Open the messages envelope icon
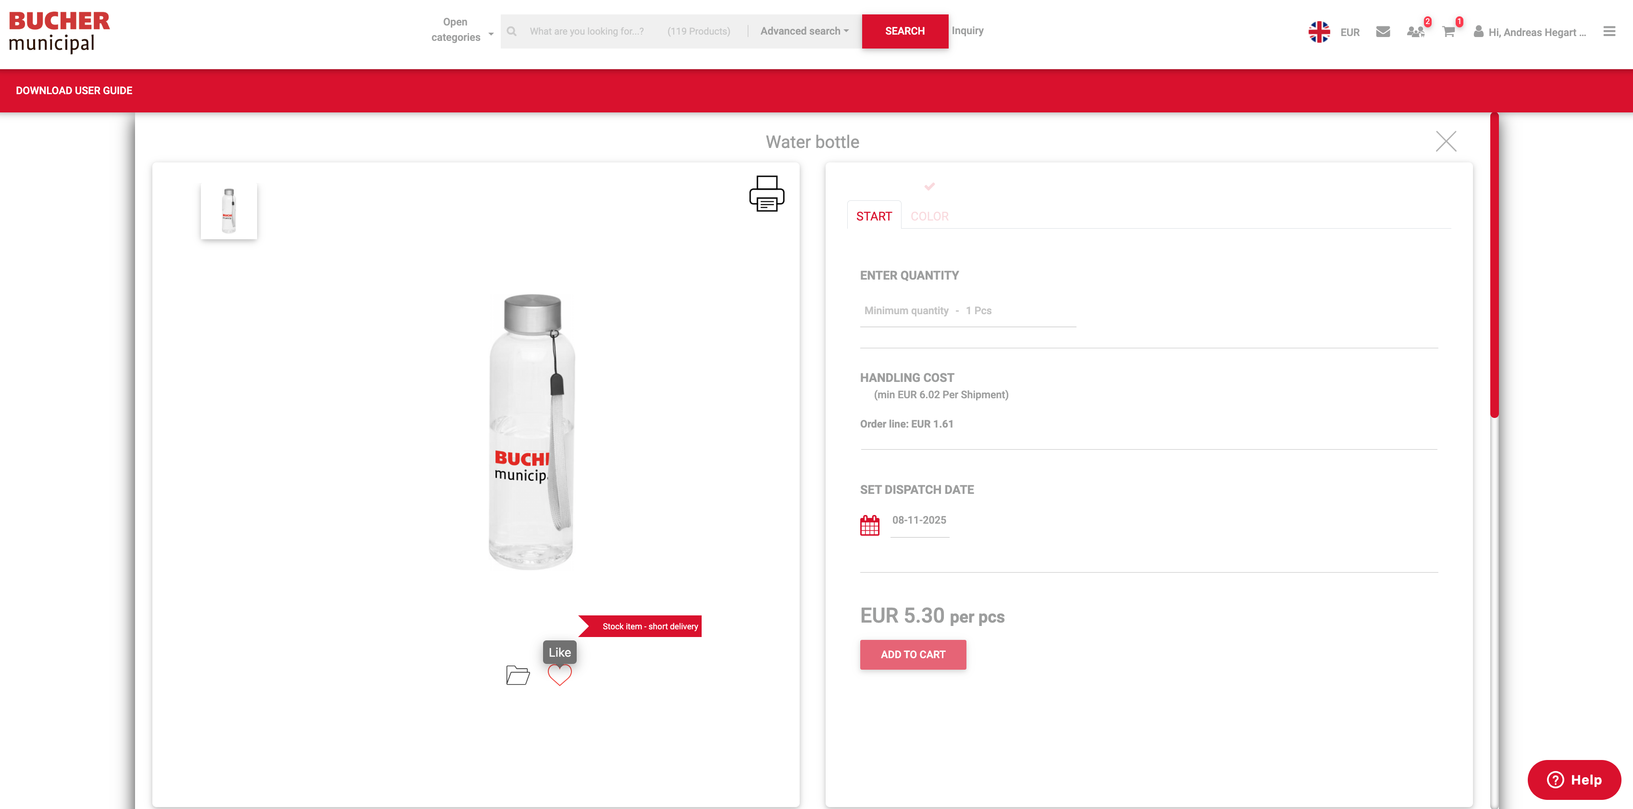This screenshot has width=1633, height=809. (x=1383, y=32)
